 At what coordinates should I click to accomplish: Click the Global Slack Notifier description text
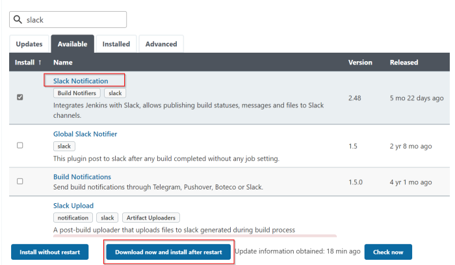166,159
